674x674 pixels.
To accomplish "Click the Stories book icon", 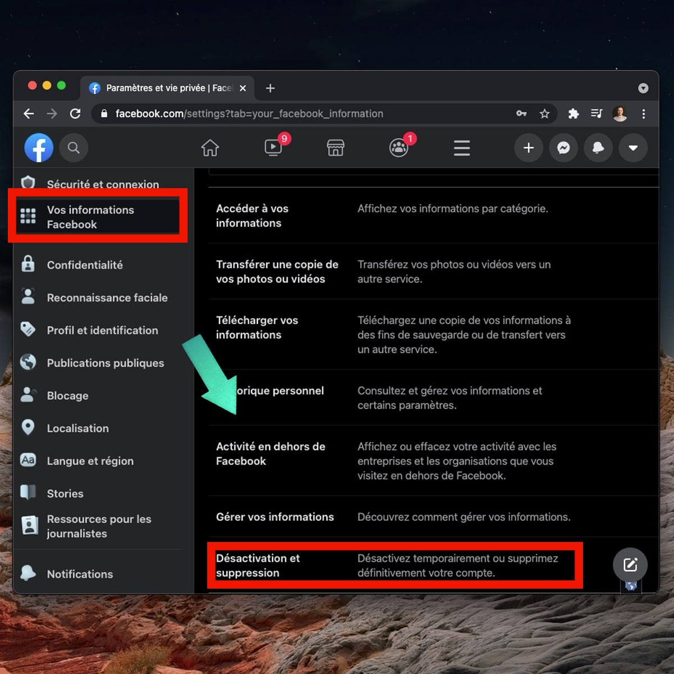I will pyautogui.click(x=28, y=492).
